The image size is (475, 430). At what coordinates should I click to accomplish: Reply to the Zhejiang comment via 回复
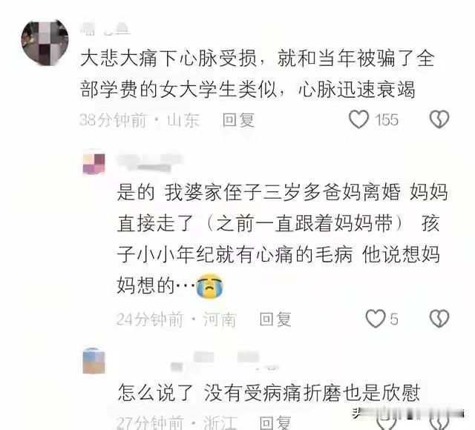[275, 423]
